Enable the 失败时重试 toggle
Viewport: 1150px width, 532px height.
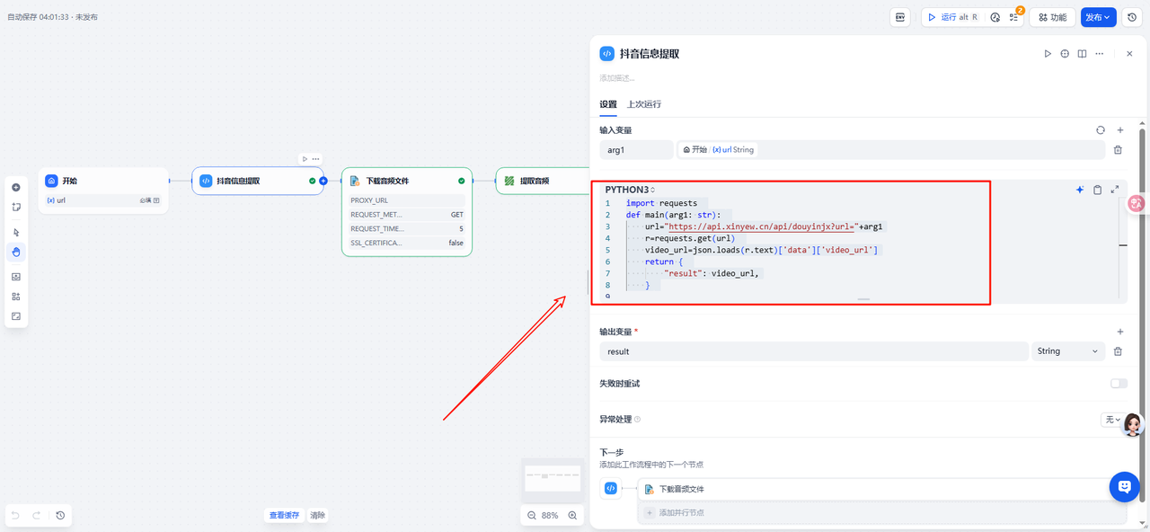(x=1119, y=384)
